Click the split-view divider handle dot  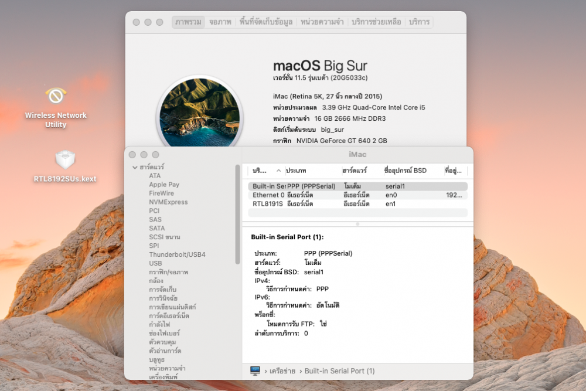357,224
